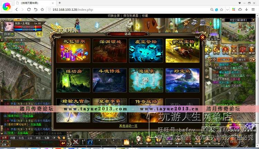This screenshot has width=259, height=149.
Task: Click the 保存到桌面 link
Action: (x=131, y=16)
